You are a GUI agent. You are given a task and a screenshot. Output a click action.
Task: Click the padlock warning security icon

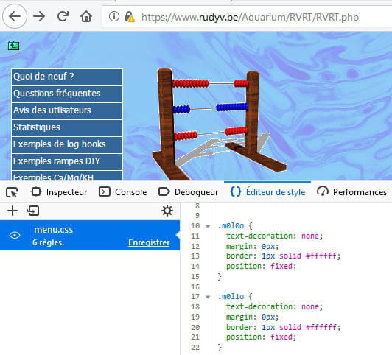pyautogui.click(x=129, y=17)
